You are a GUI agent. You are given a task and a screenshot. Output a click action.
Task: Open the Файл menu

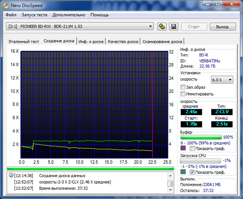click(11, 15)
